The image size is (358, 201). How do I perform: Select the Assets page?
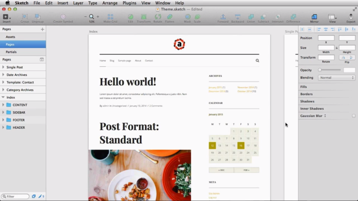[23, 37]
